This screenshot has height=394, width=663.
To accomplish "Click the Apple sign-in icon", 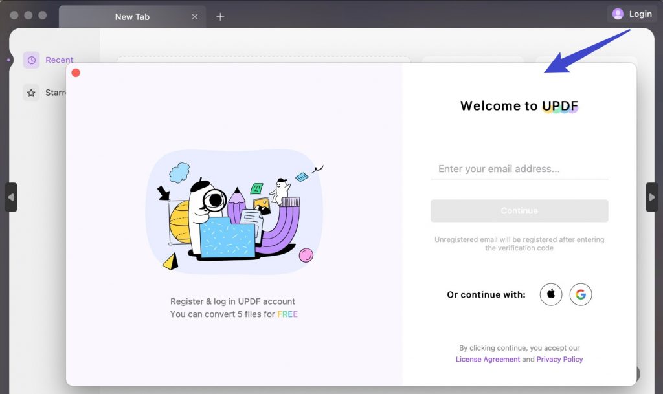I will click(550, 294).
